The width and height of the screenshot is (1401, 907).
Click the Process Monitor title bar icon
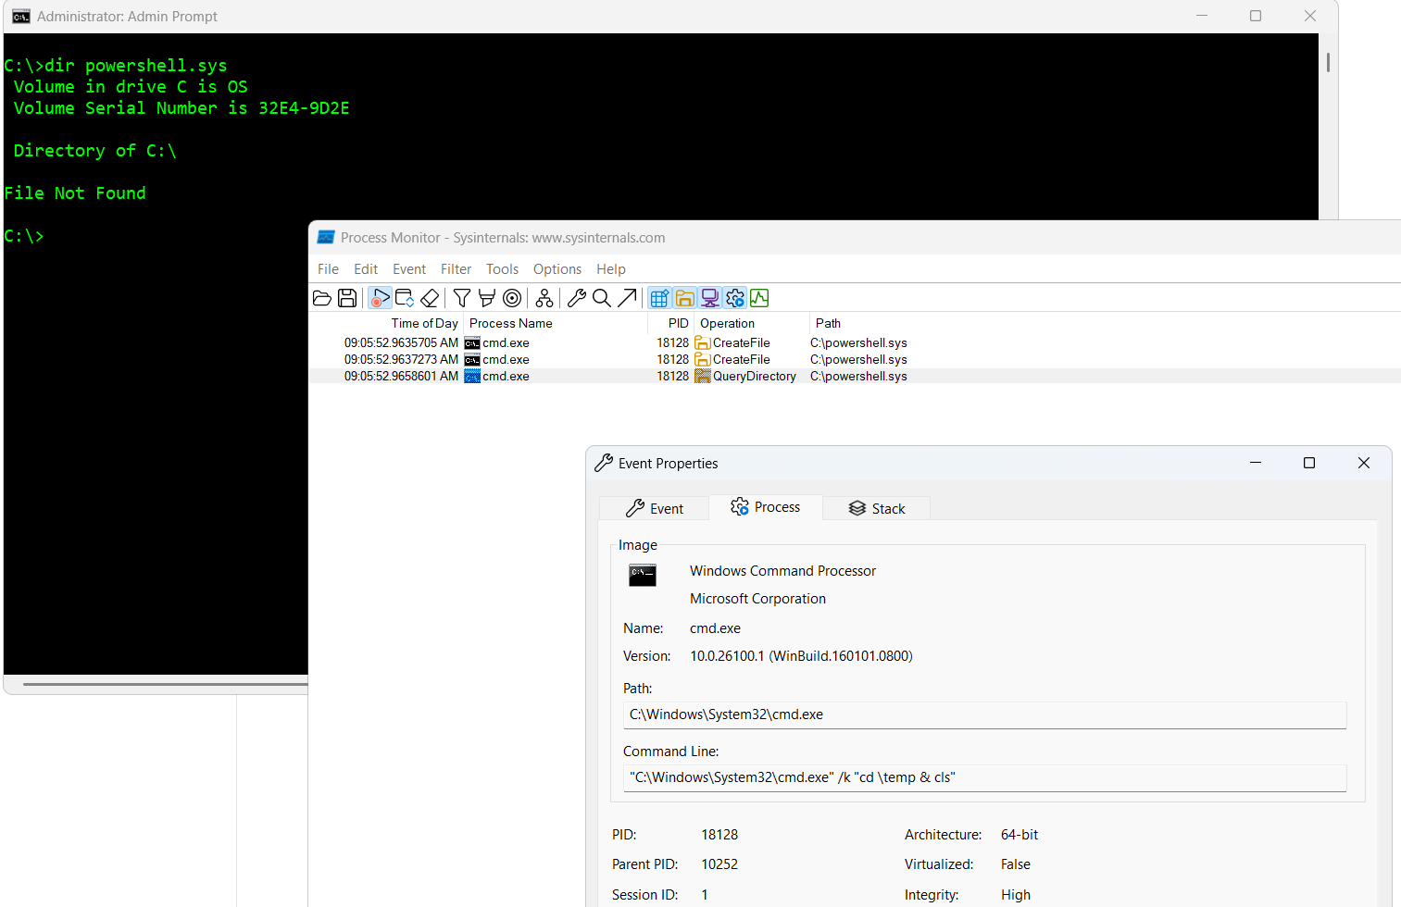pyautogui.click(x=326, y=237)
